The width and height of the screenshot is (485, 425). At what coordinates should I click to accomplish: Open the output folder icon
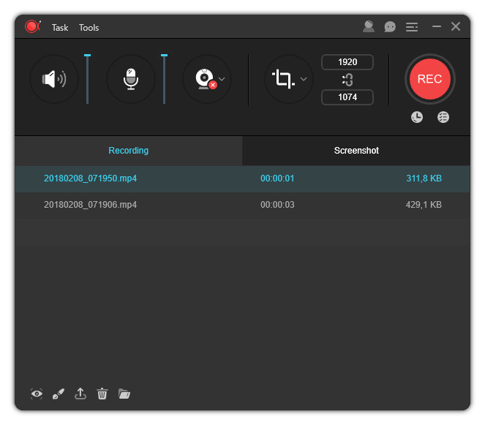tap(124, 394)
